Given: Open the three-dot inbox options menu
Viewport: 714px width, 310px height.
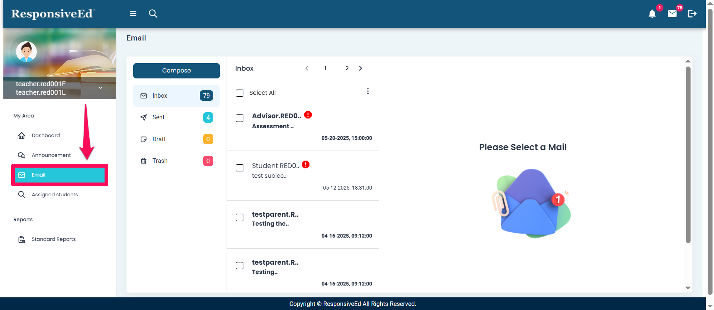Looking at the screenshot, I should [368, 91].
